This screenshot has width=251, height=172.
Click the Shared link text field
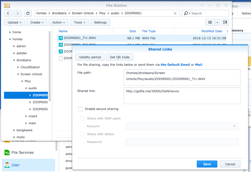pyautogui.click(x=182, y=95)
